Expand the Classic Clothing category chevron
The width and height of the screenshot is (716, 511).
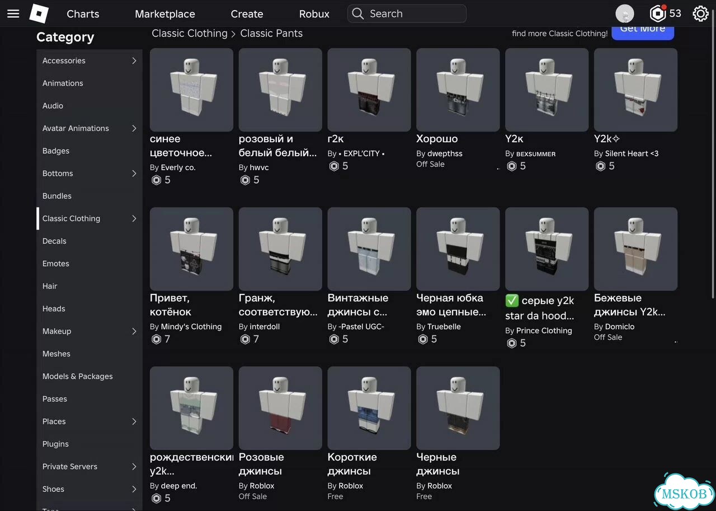pyautogui.click(x=134, y=218)
